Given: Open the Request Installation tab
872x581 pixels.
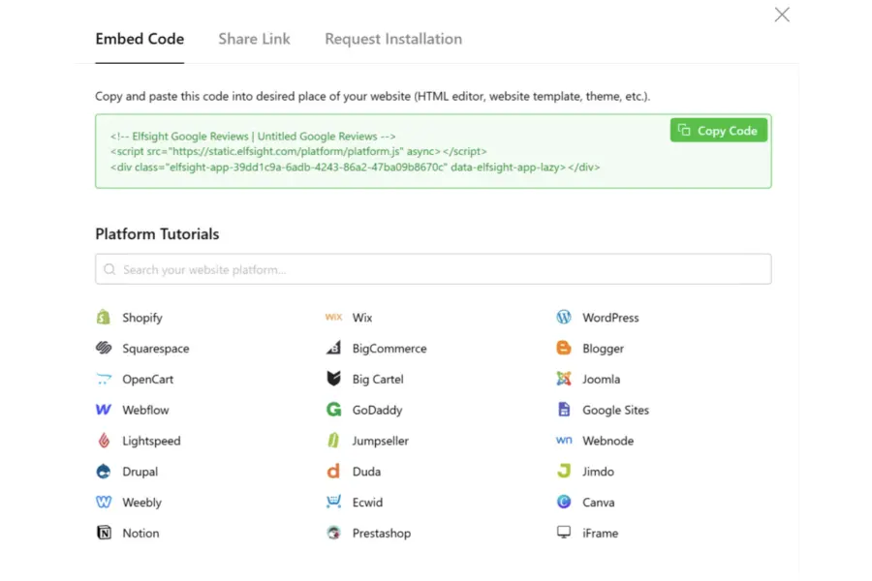Looking at the screenshot, I should pos(393,39).
